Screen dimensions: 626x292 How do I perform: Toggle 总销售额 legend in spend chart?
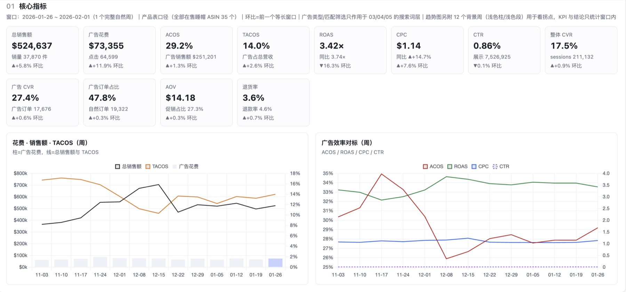pos(128,166)
